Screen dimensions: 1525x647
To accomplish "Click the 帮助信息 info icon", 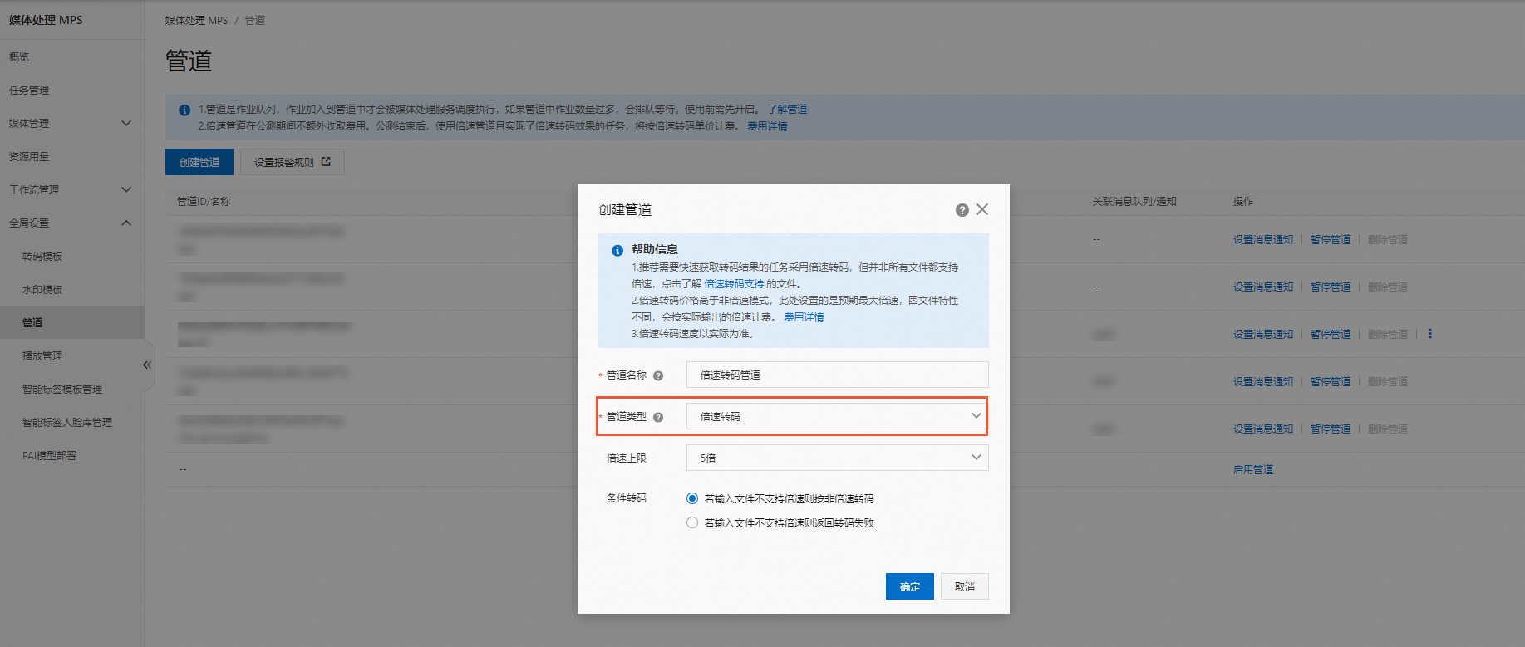I will [617, 250].
